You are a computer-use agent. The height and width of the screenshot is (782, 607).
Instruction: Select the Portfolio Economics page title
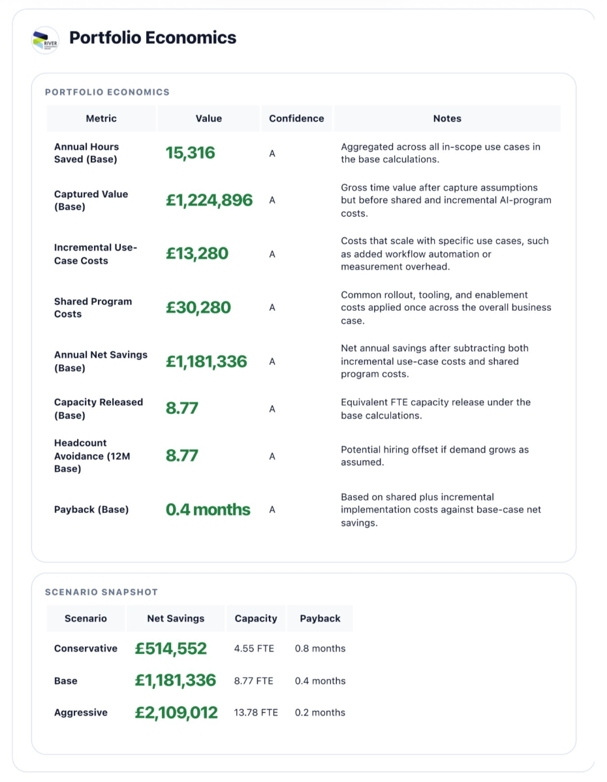[x=153, y=38]
